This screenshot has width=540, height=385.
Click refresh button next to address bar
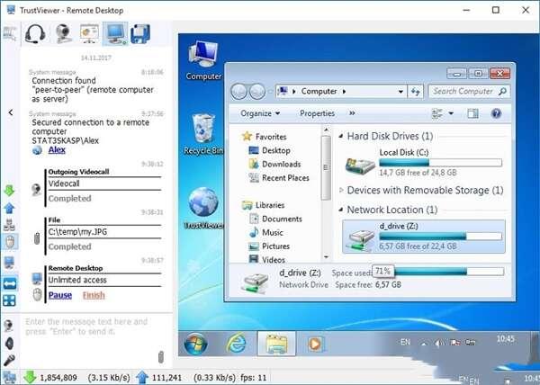(x=415, y=92)
